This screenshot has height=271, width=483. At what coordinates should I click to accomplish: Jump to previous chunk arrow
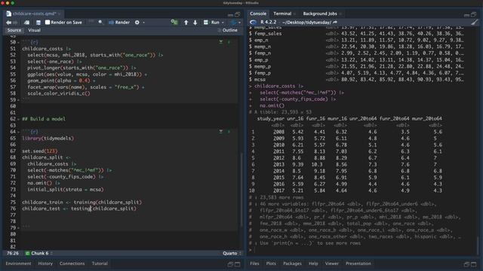186,23
